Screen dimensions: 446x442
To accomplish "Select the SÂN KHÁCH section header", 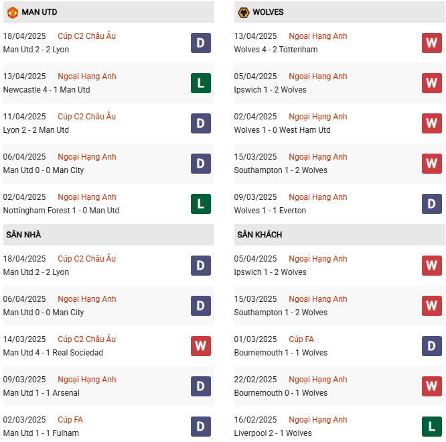I will (259, 235).
